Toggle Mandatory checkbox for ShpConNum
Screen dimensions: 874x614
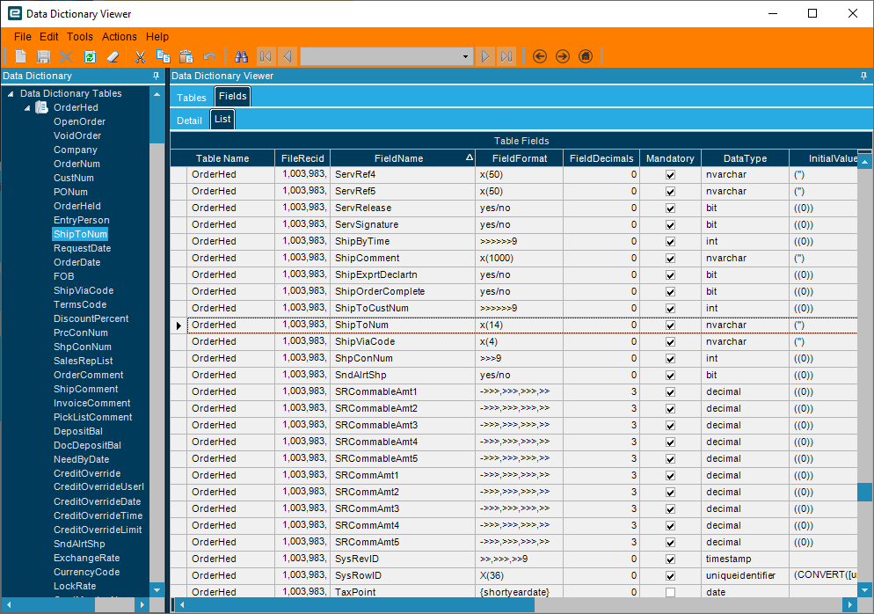click(x=671, y=359)
